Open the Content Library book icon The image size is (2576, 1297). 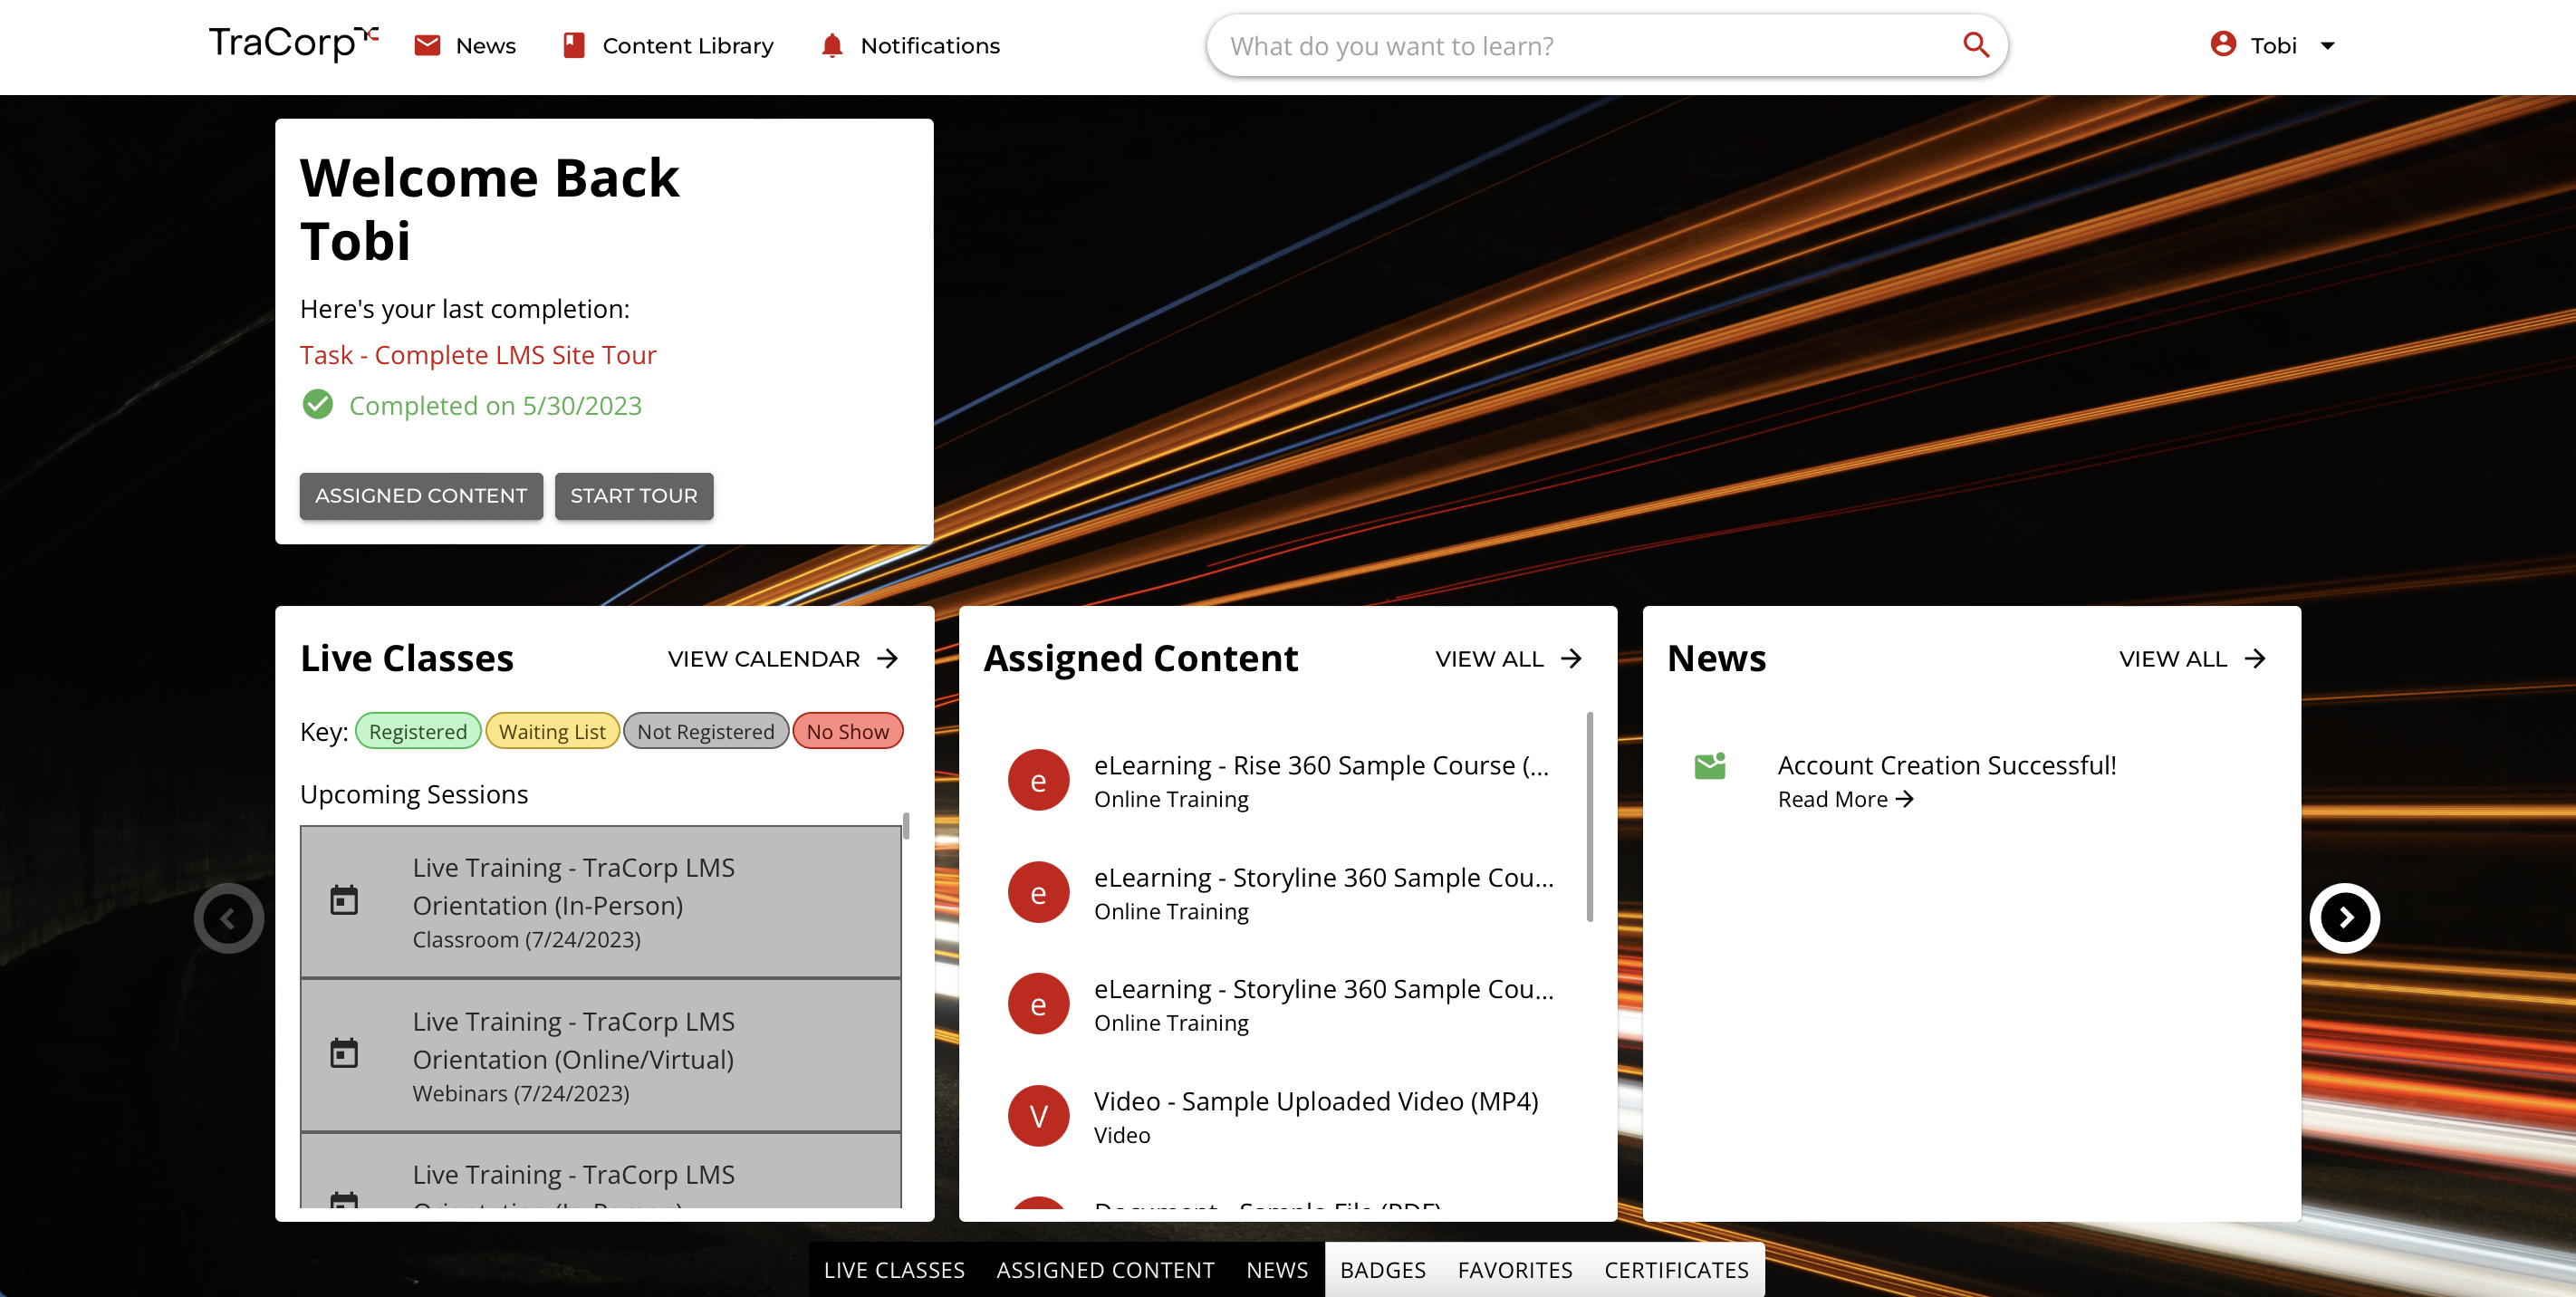[574, 45]
